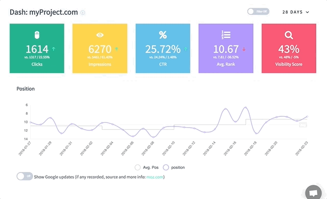Click the percent icon on CTR card
Image resolution: width=327 pixels, height=199 pixels.
click(163, 35)
